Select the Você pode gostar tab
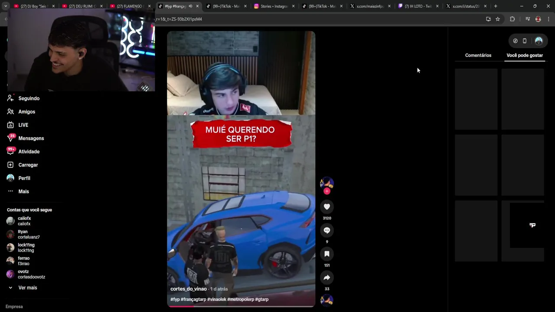Image resolution: width=555 pixels, height=312 pixels. pos(525,55)
